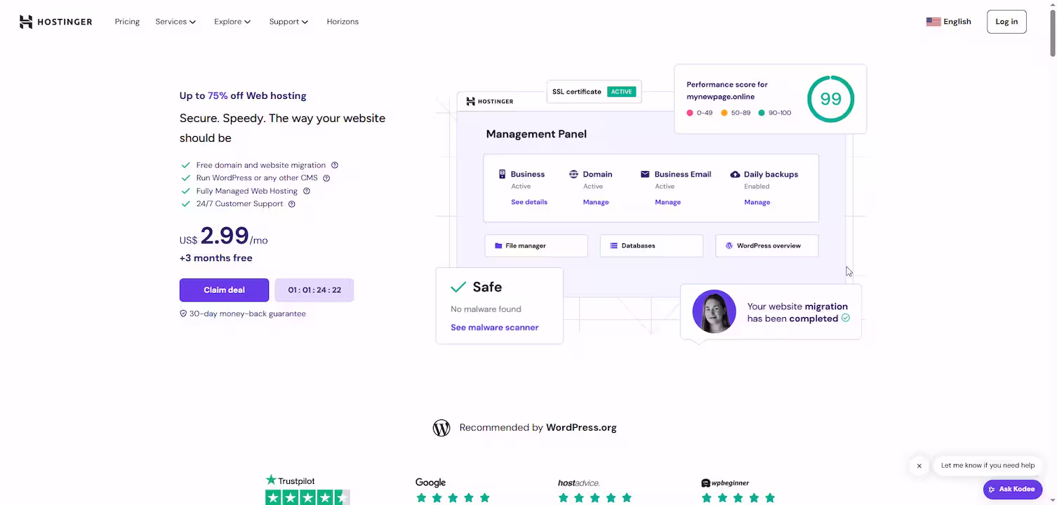
Task: Click the WordPress logo beside Recommended by
Action: click(x=441, y=428)
